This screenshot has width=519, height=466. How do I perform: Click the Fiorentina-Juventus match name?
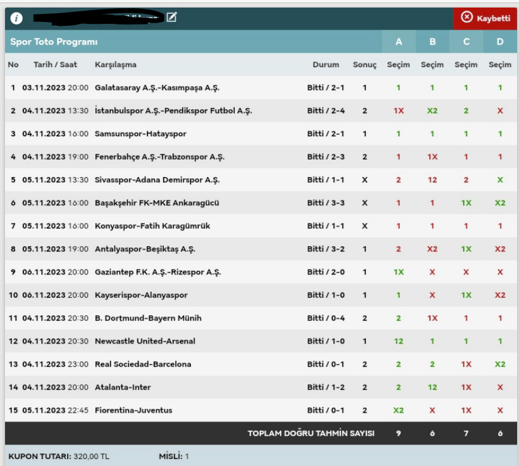(x=133, y=411)
